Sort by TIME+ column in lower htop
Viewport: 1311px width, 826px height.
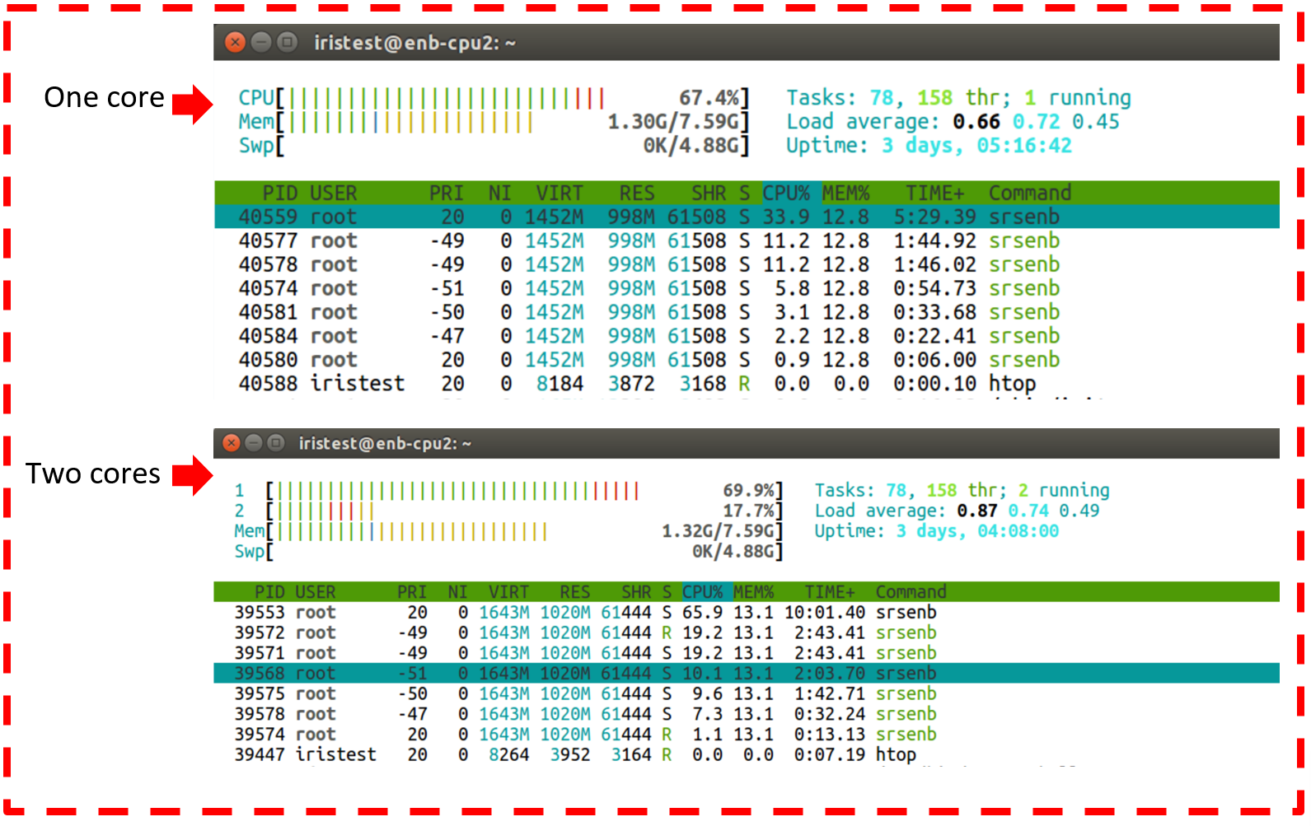click(830, 592)
